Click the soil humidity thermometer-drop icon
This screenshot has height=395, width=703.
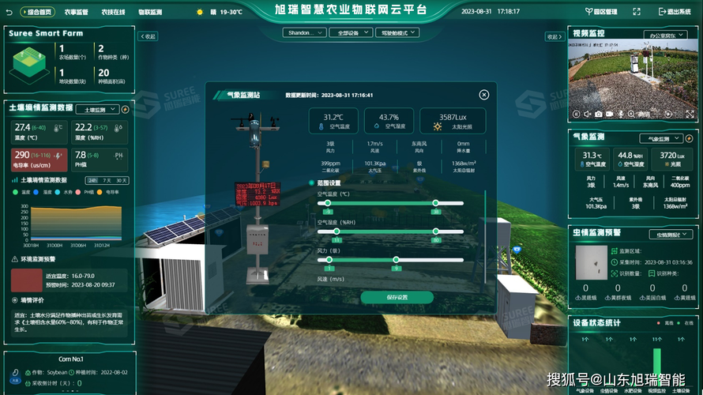(118, 128)
